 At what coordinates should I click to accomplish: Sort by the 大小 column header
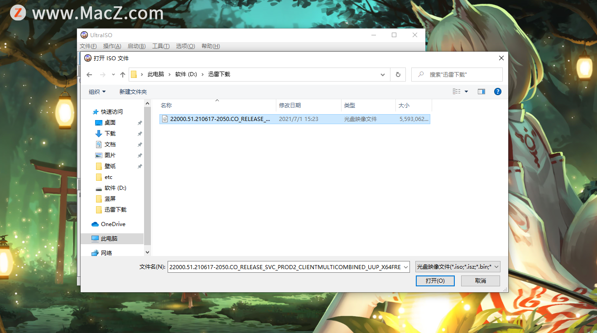pyautogui.click(x=414, y=105)
